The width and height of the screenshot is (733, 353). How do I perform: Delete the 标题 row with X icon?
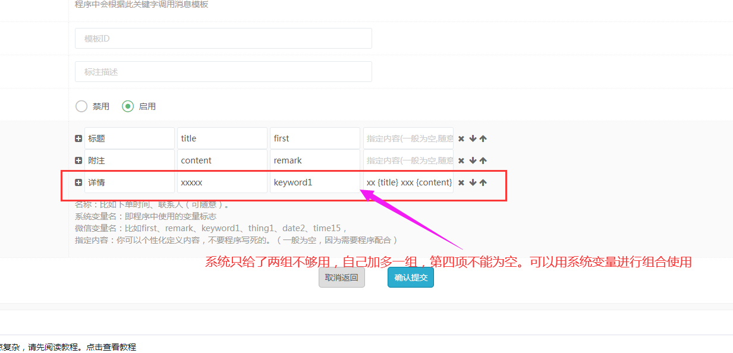tap(461, 138)
